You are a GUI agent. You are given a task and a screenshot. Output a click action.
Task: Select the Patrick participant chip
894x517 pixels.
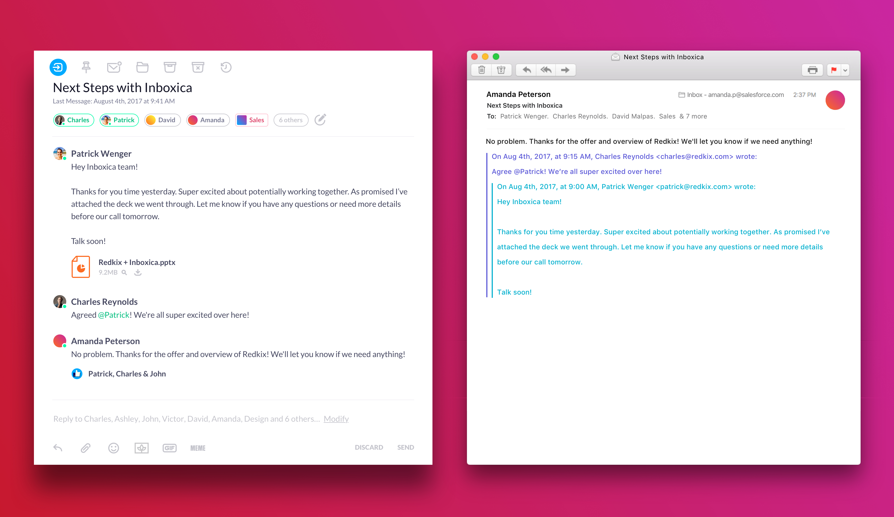coord(119,120)
